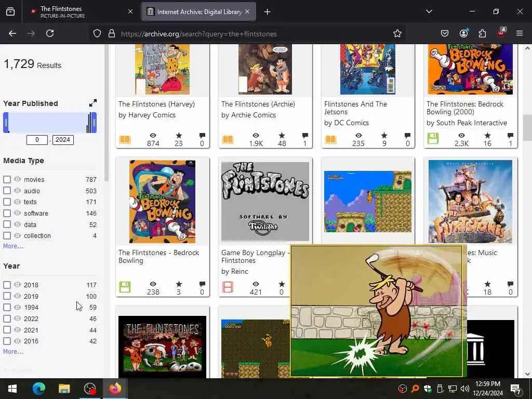Click the page vertical scrollbar thumb
This screenshot has height=399, width=532.
coord(527,128)
